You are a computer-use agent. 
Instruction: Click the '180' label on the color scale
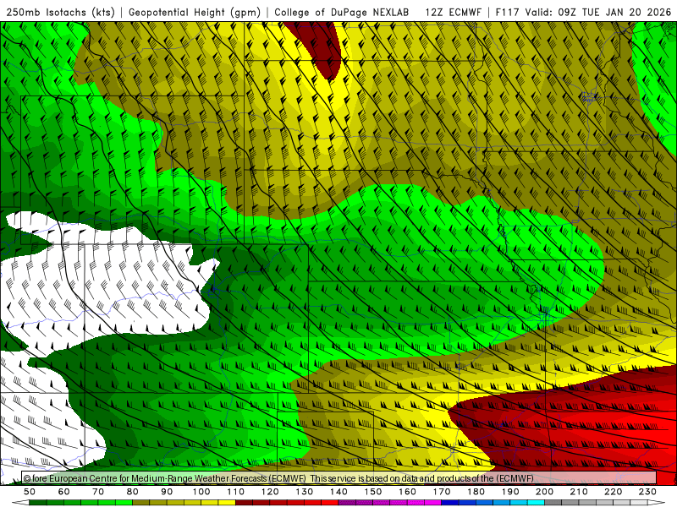click(476, 492)
